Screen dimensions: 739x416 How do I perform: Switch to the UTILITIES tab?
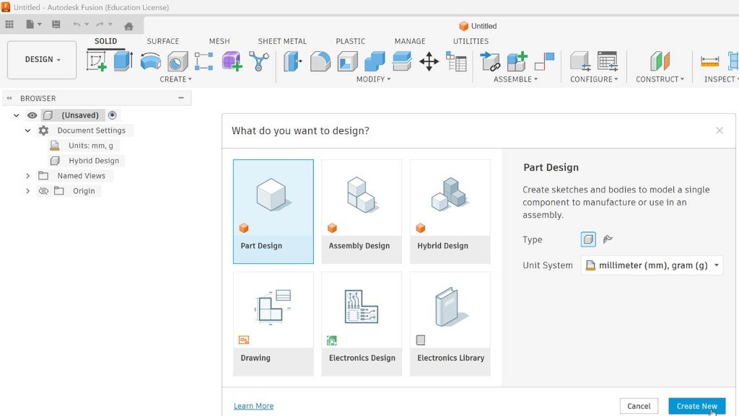(x=471, y=41)
